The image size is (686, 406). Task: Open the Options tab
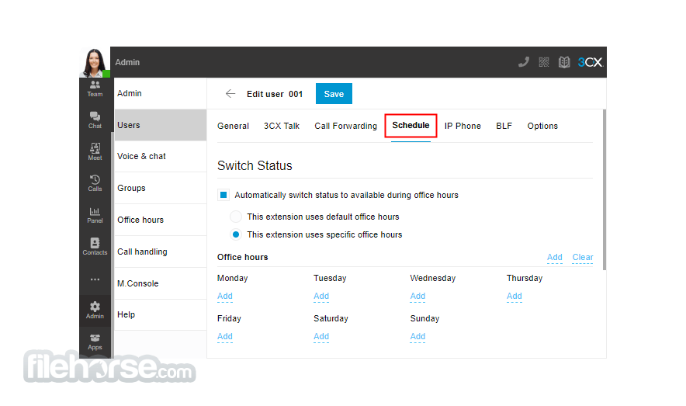coord(542,126)
